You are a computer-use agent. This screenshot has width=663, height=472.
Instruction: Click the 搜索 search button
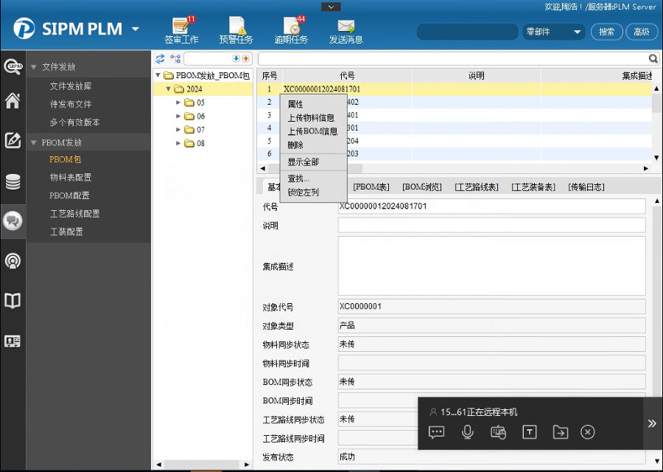pyautogui.click(x=606, y=32)
